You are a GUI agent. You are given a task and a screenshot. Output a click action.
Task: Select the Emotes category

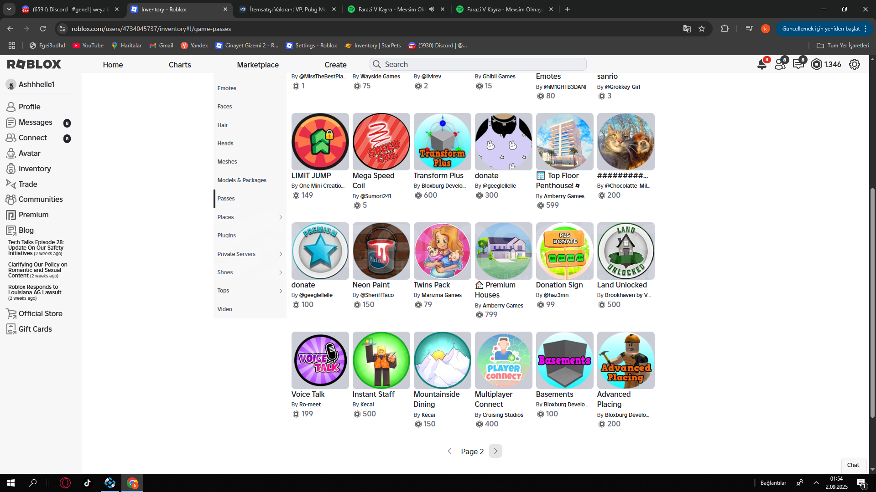[x=250, y=88]
